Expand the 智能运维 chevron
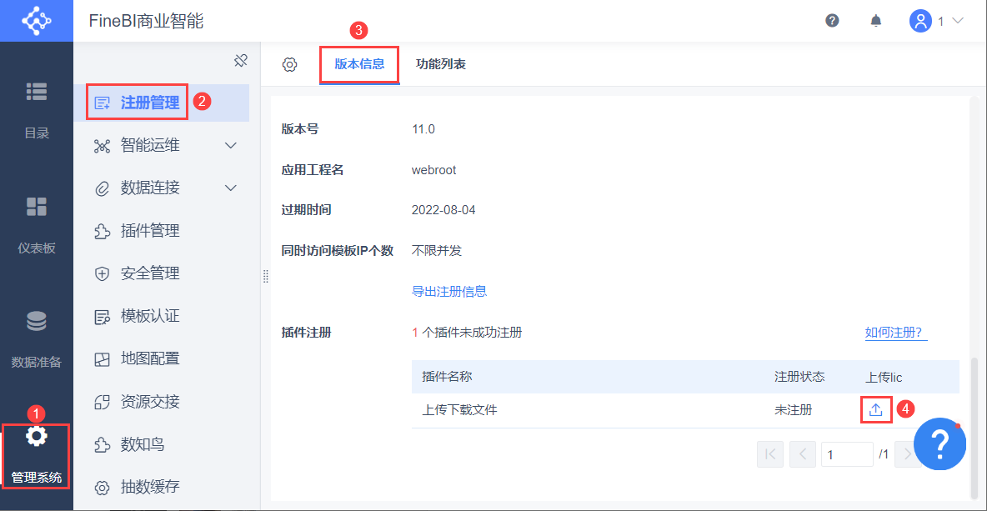 231,145
